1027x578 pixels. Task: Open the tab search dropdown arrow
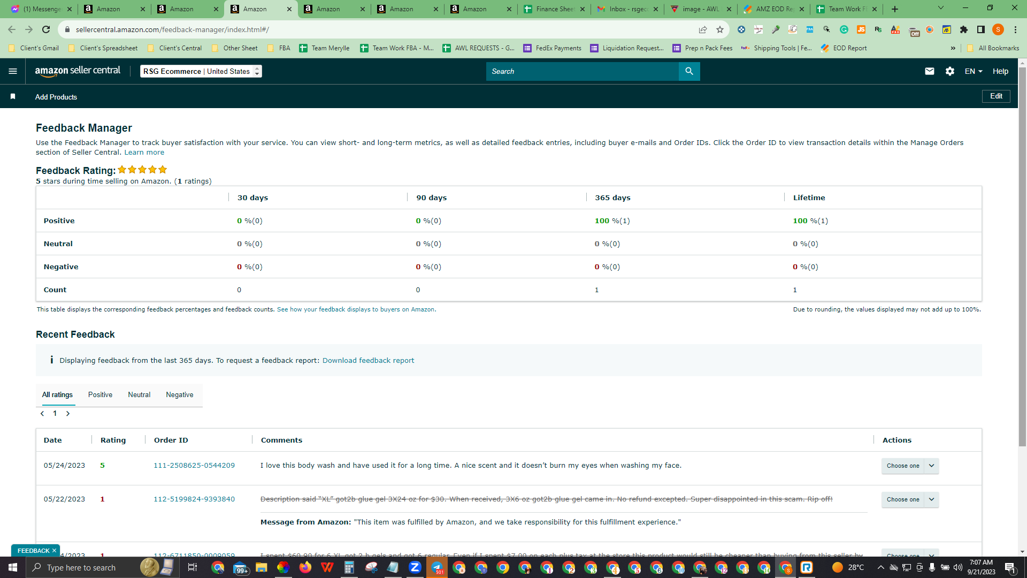coord(940,8)
